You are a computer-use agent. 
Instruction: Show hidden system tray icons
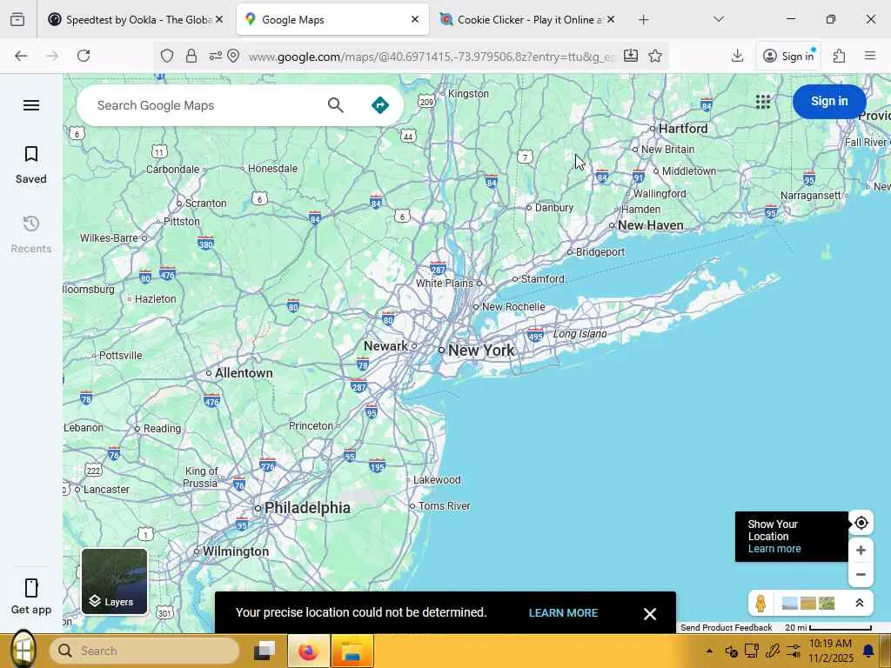click(709, 651)
